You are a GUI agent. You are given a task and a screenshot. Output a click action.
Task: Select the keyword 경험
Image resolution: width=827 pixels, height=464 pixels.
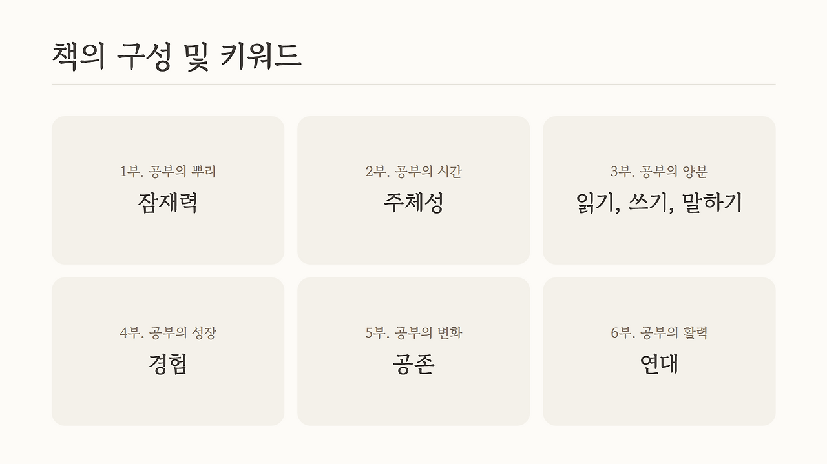pos(168,364)
